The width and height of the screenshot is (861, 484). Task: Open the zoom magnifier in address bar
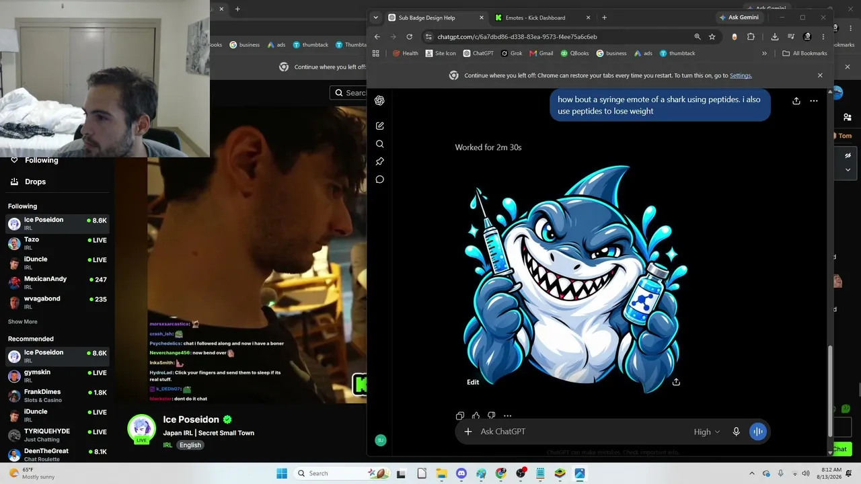point(698,37)
